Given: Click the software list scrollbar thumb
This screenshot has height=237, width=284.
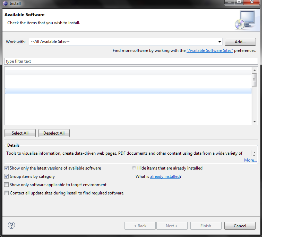Looking at the screenshot, I should tap(255, 80).
